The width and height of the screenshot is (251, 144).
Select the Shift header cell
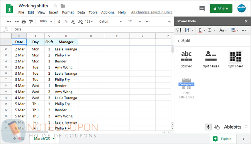point(49,42)
